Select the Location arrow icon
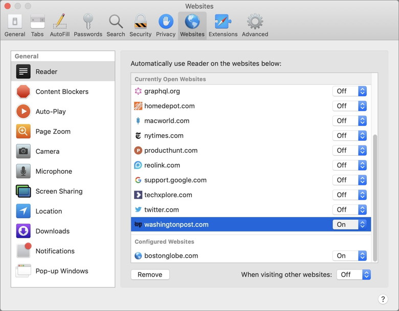 (x=24, y=211)
